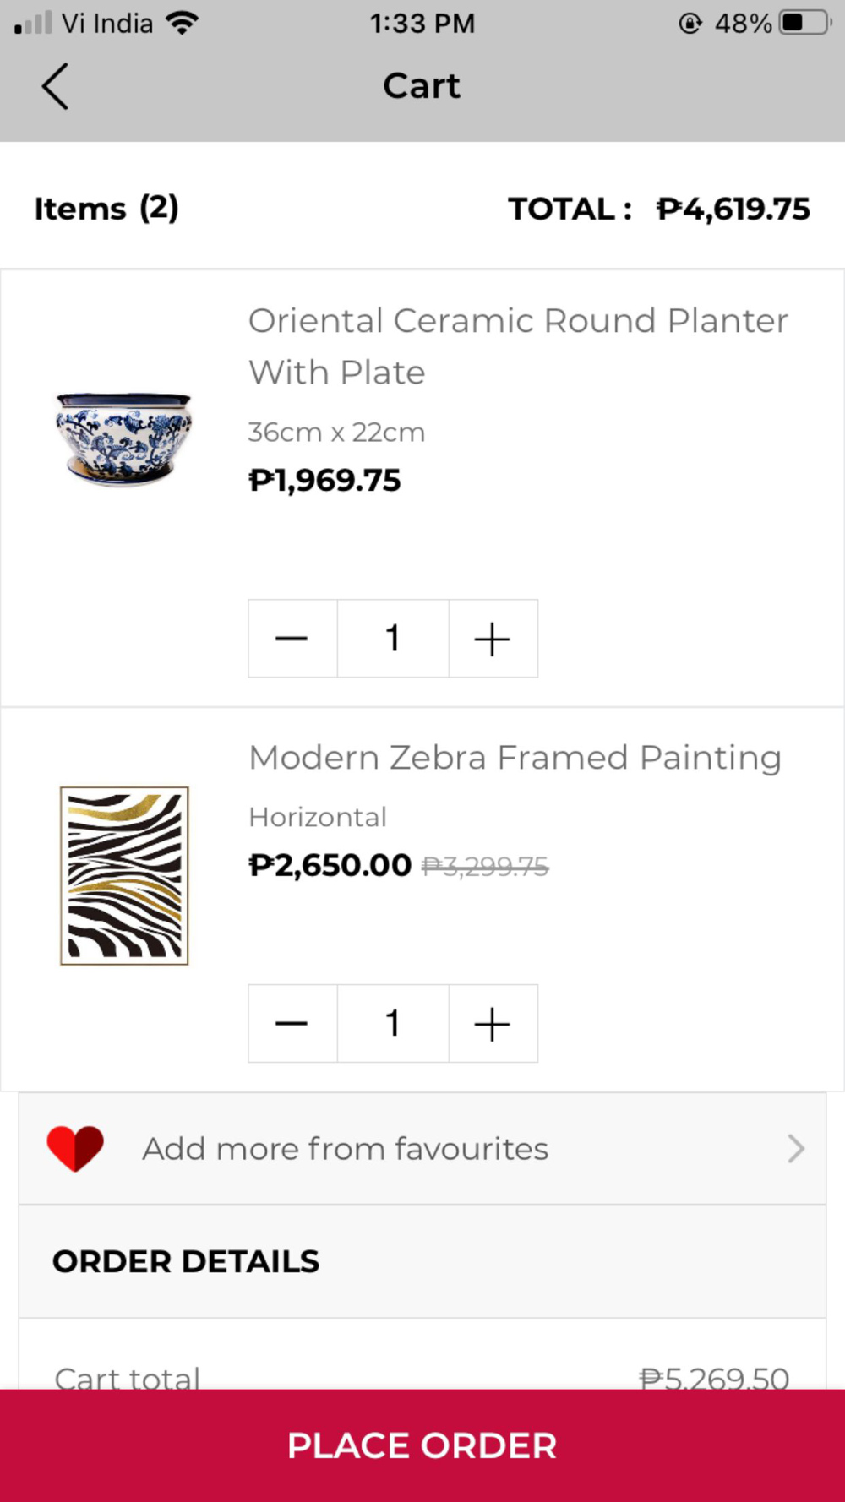Tap the quantity field of the planter

[393, 639]
